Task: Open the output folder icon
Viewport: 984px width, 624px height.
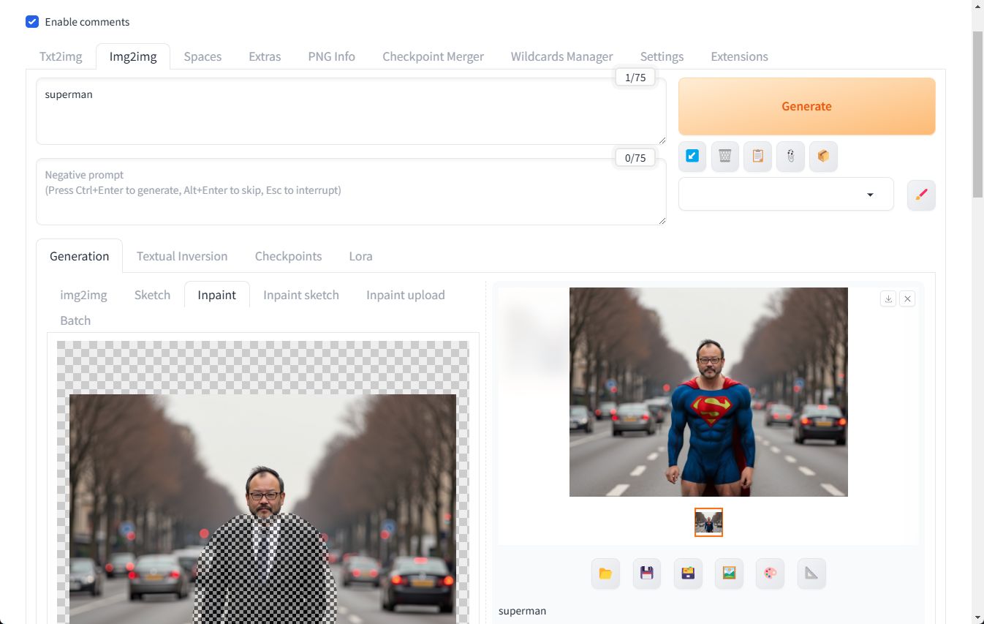Action: click(x=605, y=574)
